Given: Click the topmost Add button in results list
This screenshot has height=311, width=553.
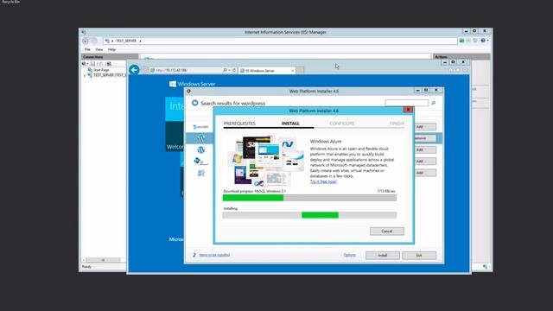Looking at the screenshot, I should point(420,127).
